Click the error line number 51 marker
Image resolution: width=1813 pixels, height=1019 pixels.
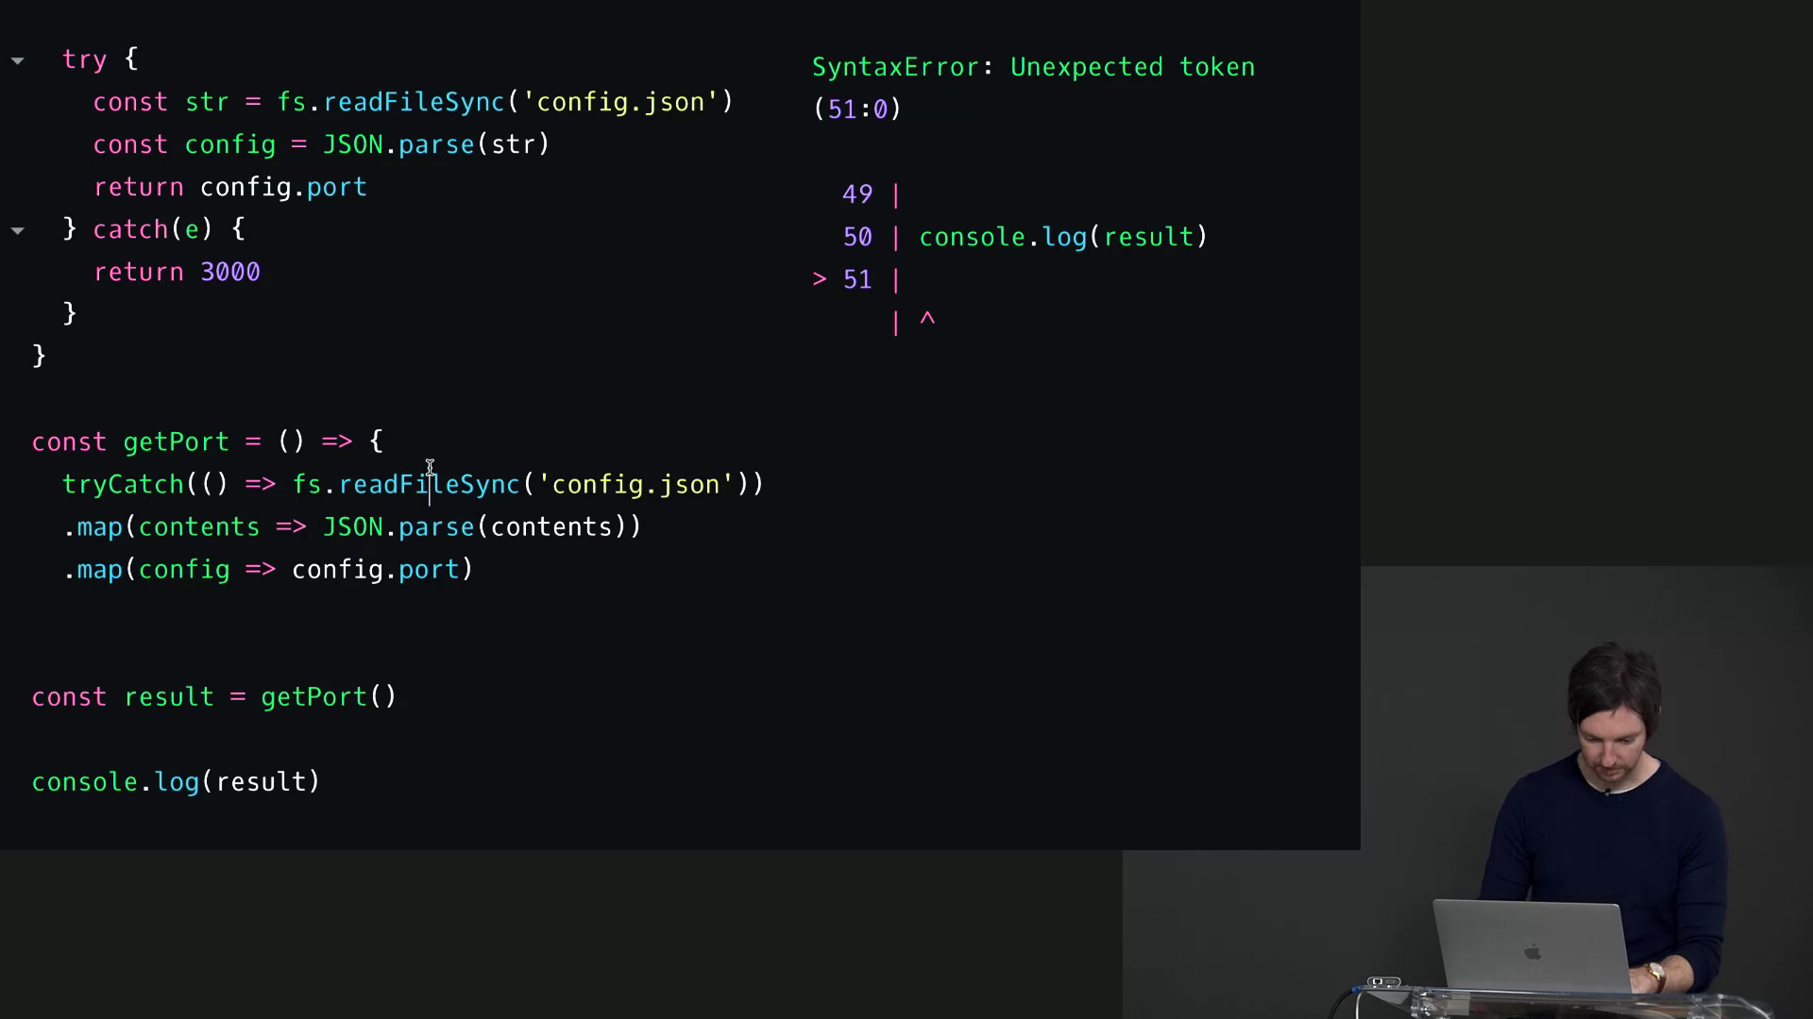click(857, 279)
